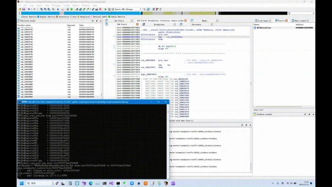Click the Functions window scrollbar
The width and height of the screenshot is (332, 187).
pyautogui.click(x=102, y=62)
